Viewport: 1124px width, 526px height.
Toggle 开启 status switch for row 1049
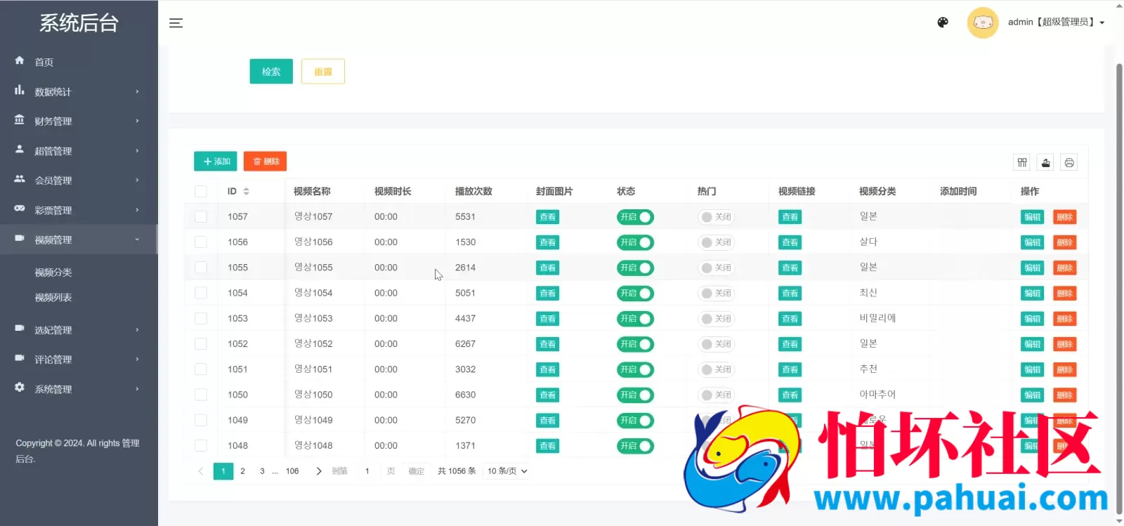click(635, 421)
